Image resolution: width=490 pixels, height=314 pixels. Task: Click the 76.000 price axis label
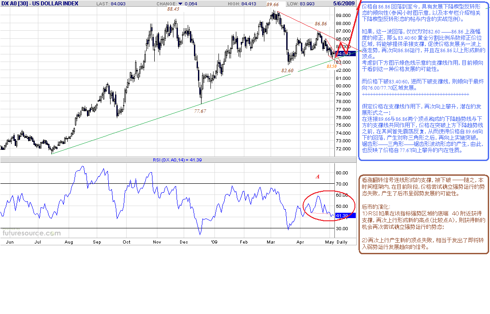(x=343, y=118)
